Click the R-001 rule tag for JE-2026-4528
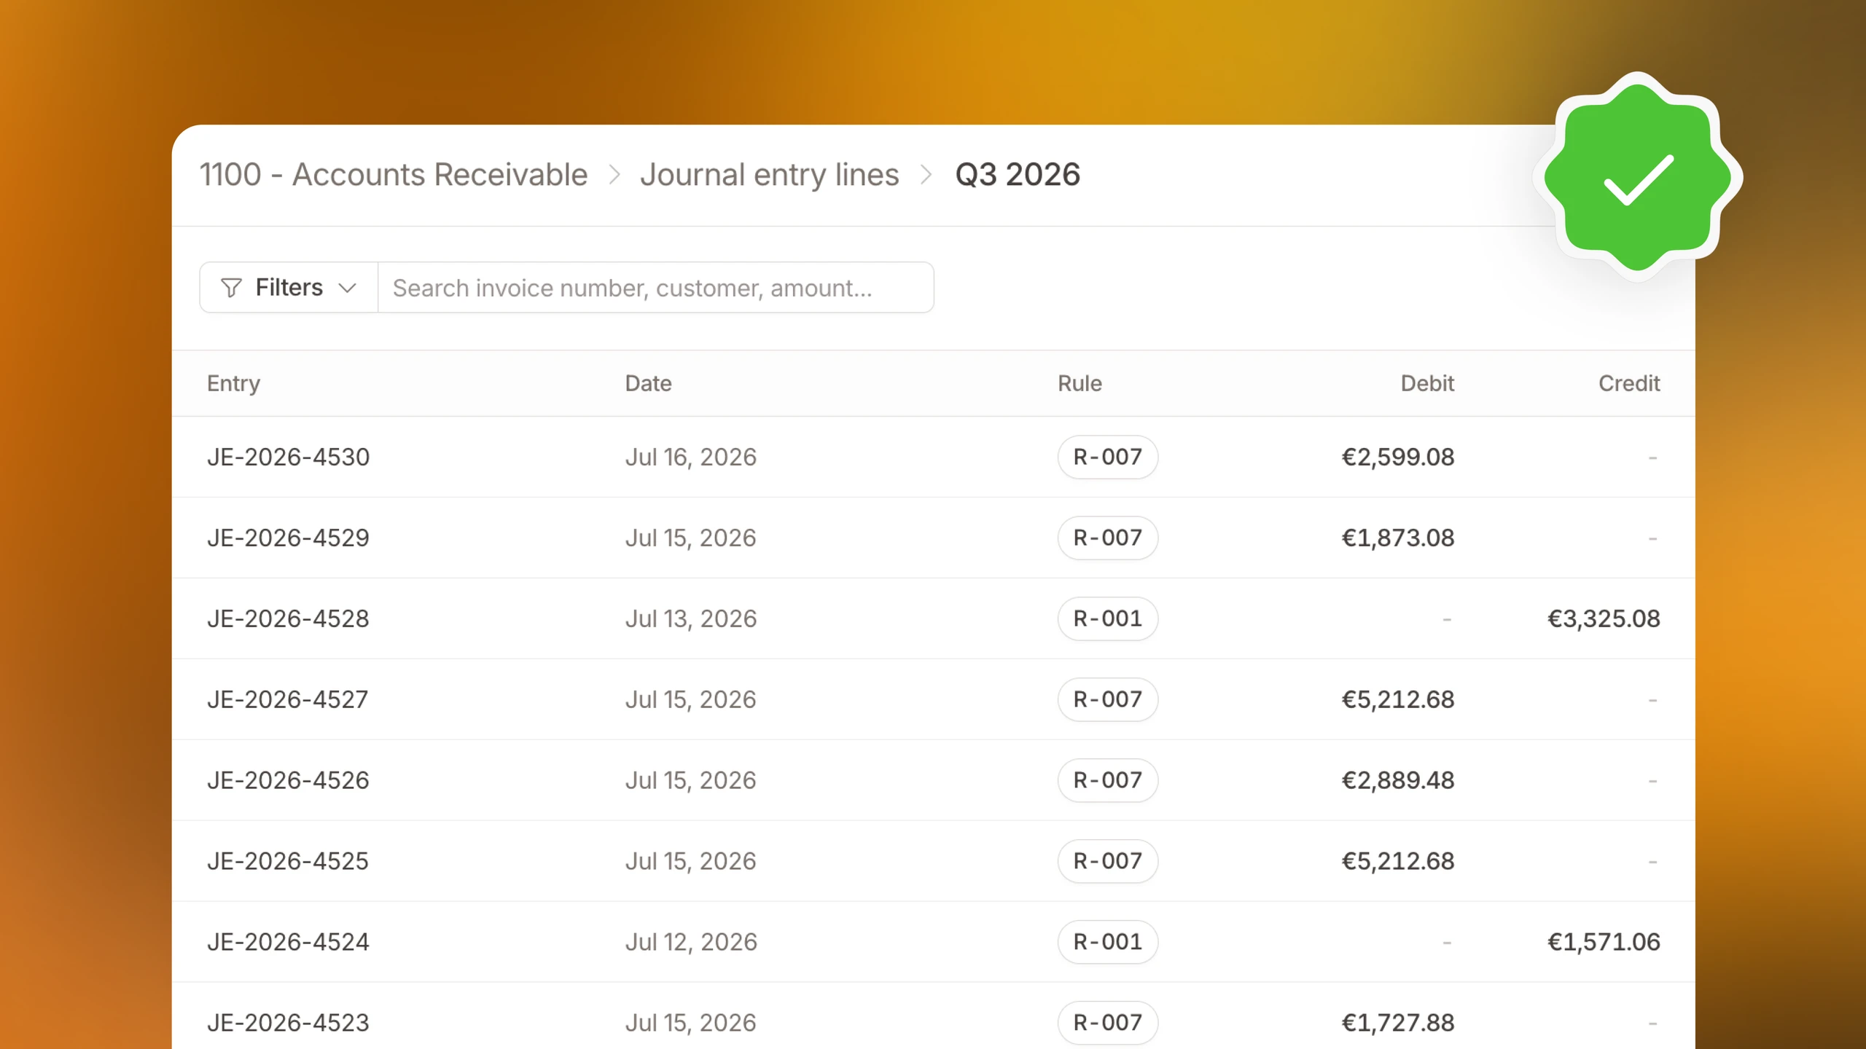The height and width of the screenshot is (1049, 1866). (x=1108, y=618)
